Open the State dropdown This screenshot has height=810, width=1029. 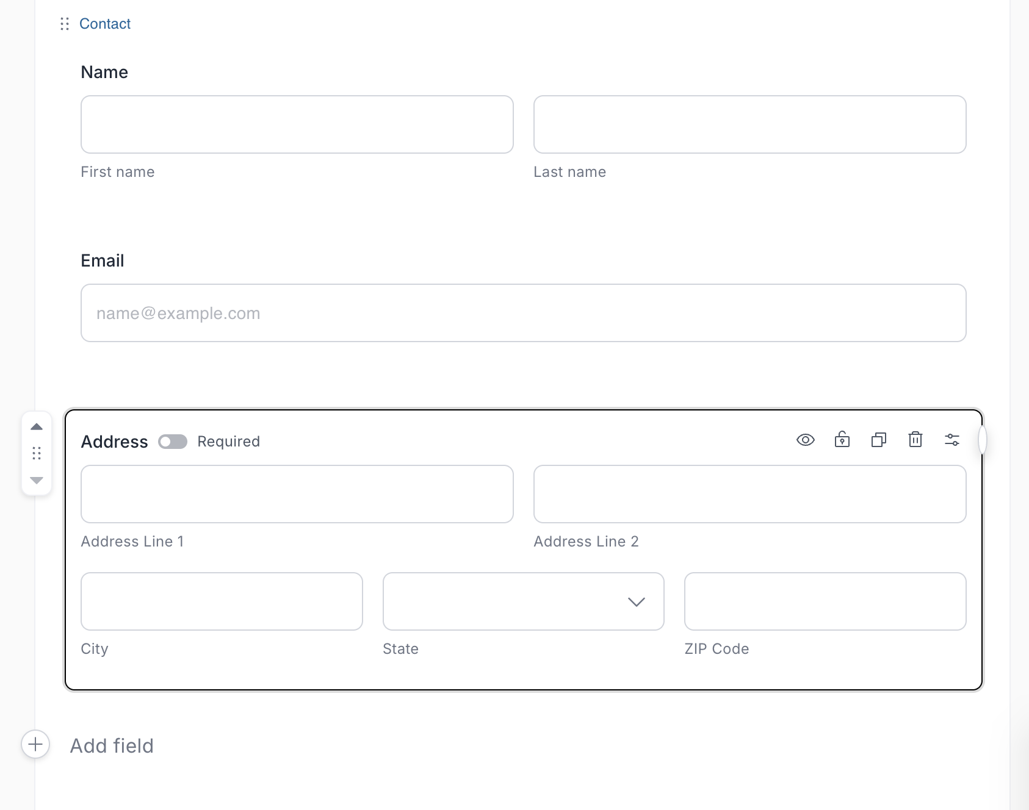(x=523, y=601)
